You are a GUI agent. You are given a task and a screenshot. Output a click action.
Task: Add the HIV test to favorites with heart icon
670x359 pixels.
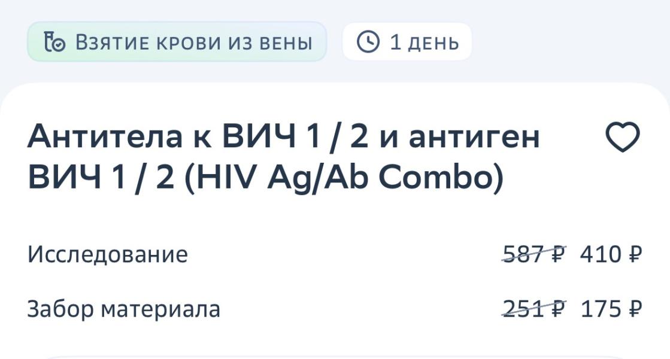[623, 136]
